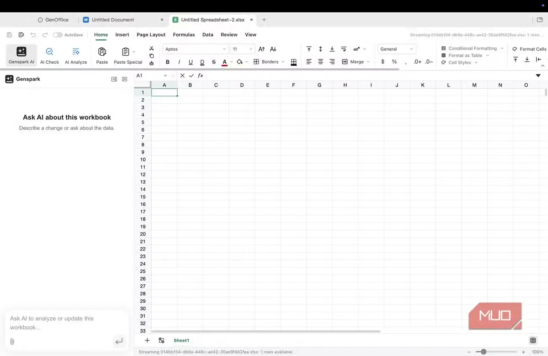The height and width of the screenshot is (356, 548).
Task: Redo the last action
Action: tap(45, 35)
